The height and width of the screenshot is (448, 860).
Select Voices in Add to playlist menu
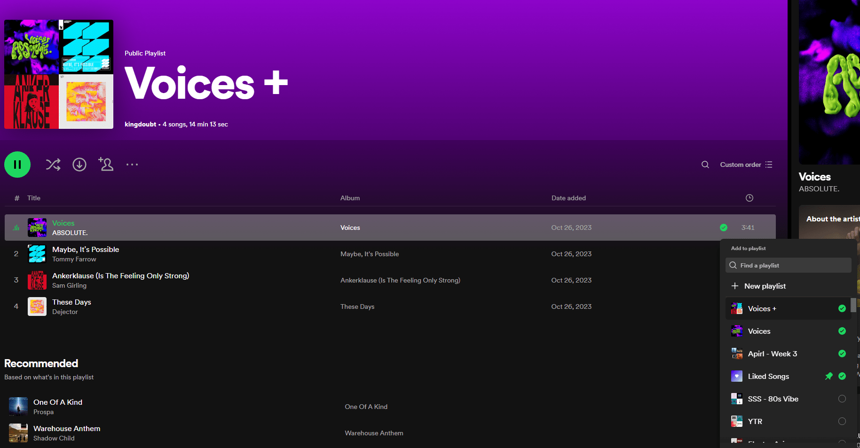(789, 331)
